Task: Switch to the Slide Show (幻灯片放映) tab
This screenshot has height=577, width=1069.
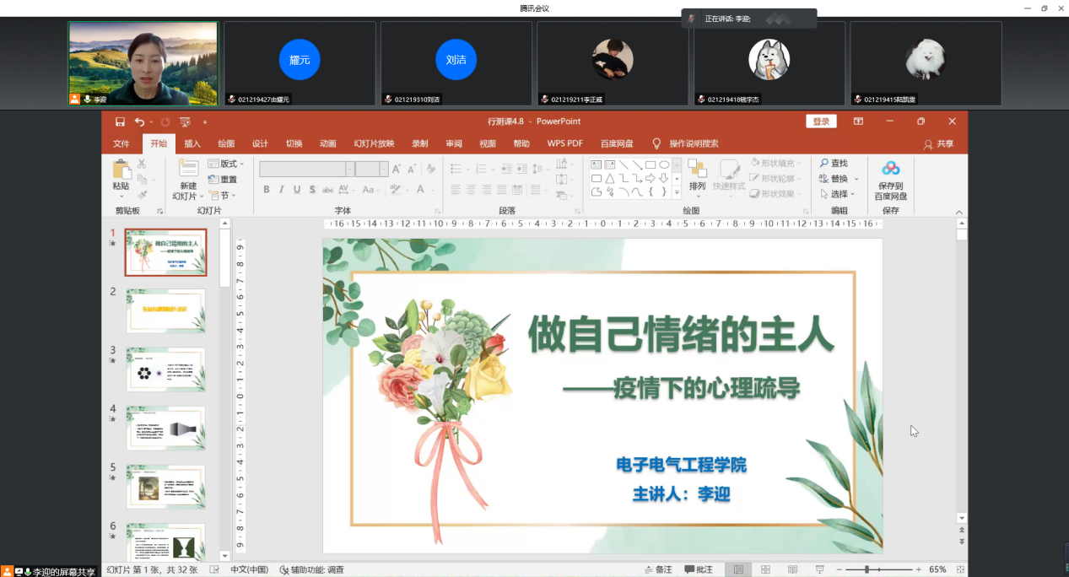Action: (374, 143)
